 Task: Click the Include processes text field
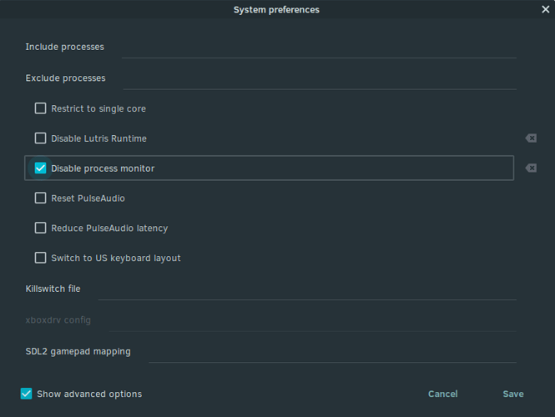pos(319,48)
